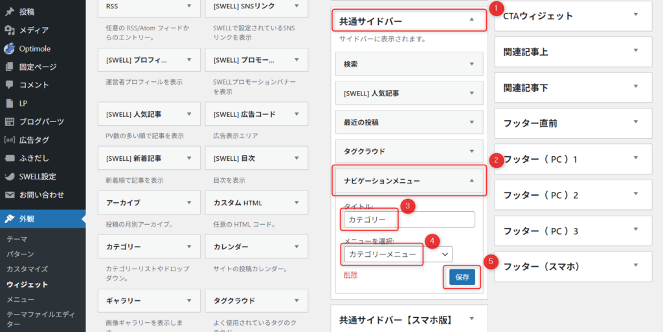The image size is (663, 332).
Task: Go to the メニュー submenu page
Action: coord(20,300)
